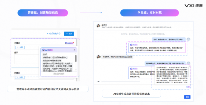Viewport: 206px width, 105px height.
Task: Click the heading 管理端：创建场景信息
Action: 43,13
